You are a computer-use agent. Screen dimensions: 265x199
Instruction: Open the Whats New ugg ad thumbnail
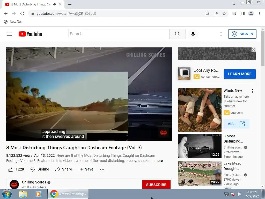coord(200,110)
